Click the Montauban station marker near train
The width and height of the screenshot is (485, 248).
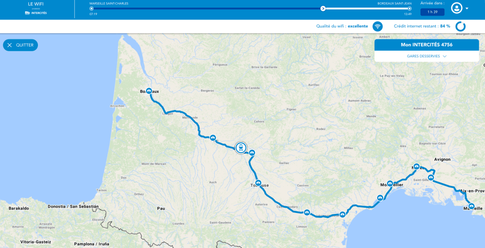[252, 152]
